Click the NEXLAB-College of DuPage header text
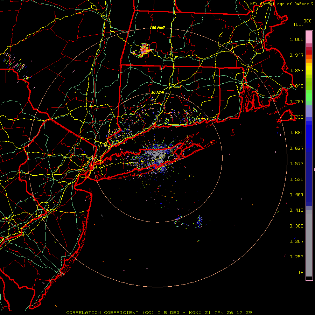Viewport: 315px width, 315px height. click(282, 4)
